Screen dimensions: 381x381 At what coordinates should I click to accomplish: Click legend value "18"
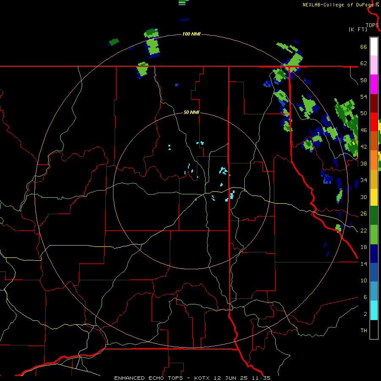pyautogui.click(x=364, y=247)
